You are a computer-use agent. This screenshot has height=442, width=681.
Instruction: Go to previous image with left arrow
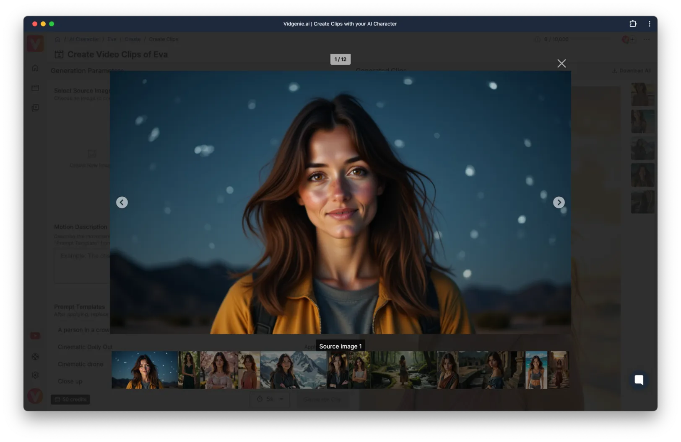click(x=122, y=203)
